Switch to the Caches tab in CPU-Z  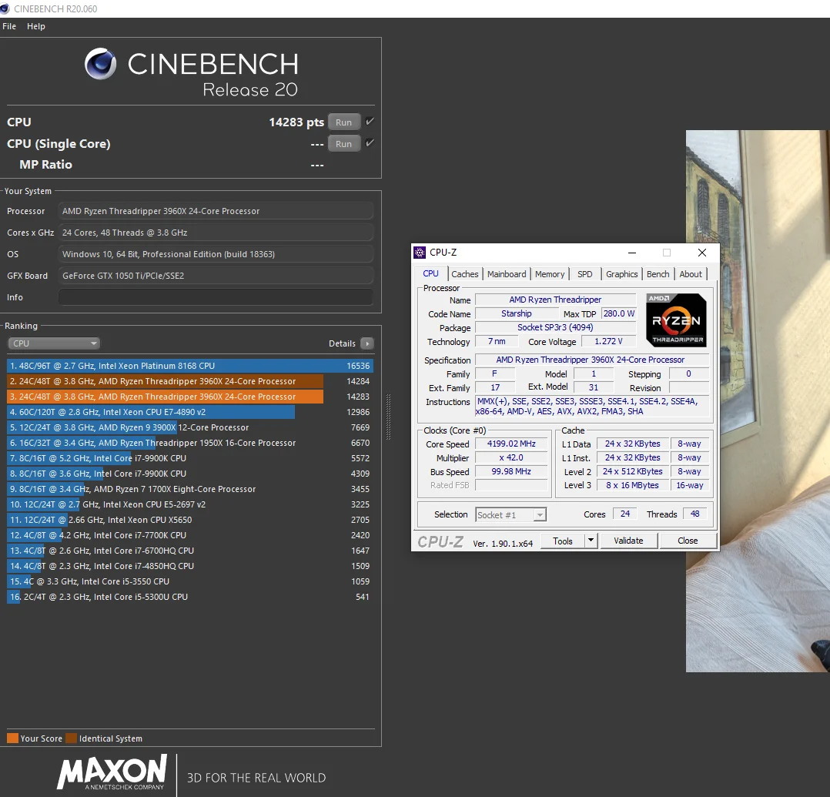pos(465,274)
